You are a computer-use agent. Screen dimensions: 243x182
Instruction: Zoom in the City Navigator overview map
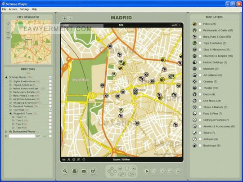(8, 33)
